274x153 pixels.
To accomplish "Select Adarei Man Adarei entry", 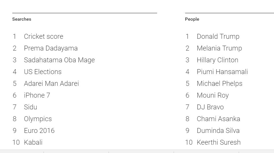I will (x=51, y=84).
